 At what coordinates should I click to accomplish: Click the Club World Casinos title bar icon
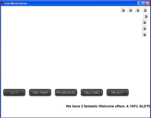[3, 3]
